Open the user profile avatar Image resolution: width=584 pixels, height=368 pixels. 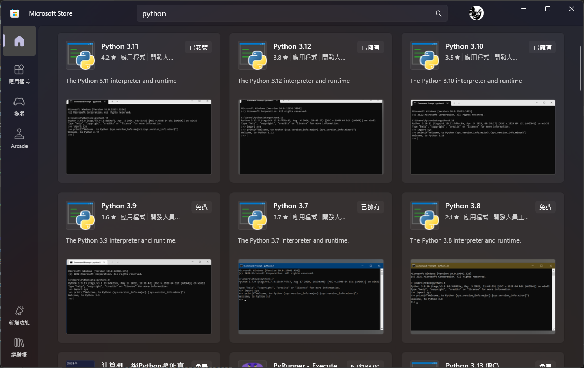pyautogui.click(x=476, y=13)
